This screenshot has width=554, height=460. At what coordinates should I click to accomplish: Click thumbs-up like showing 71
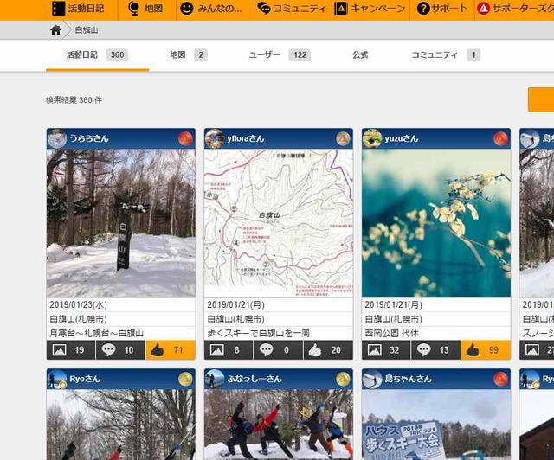[x=171, y=350]
